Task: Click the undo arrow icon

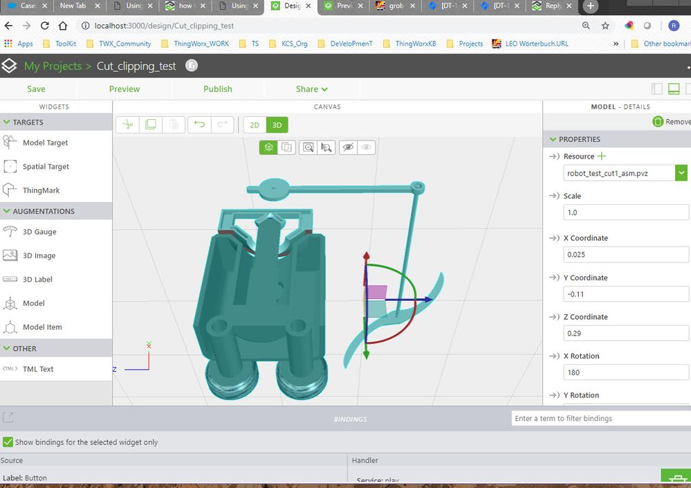Action: coord(200,125)
